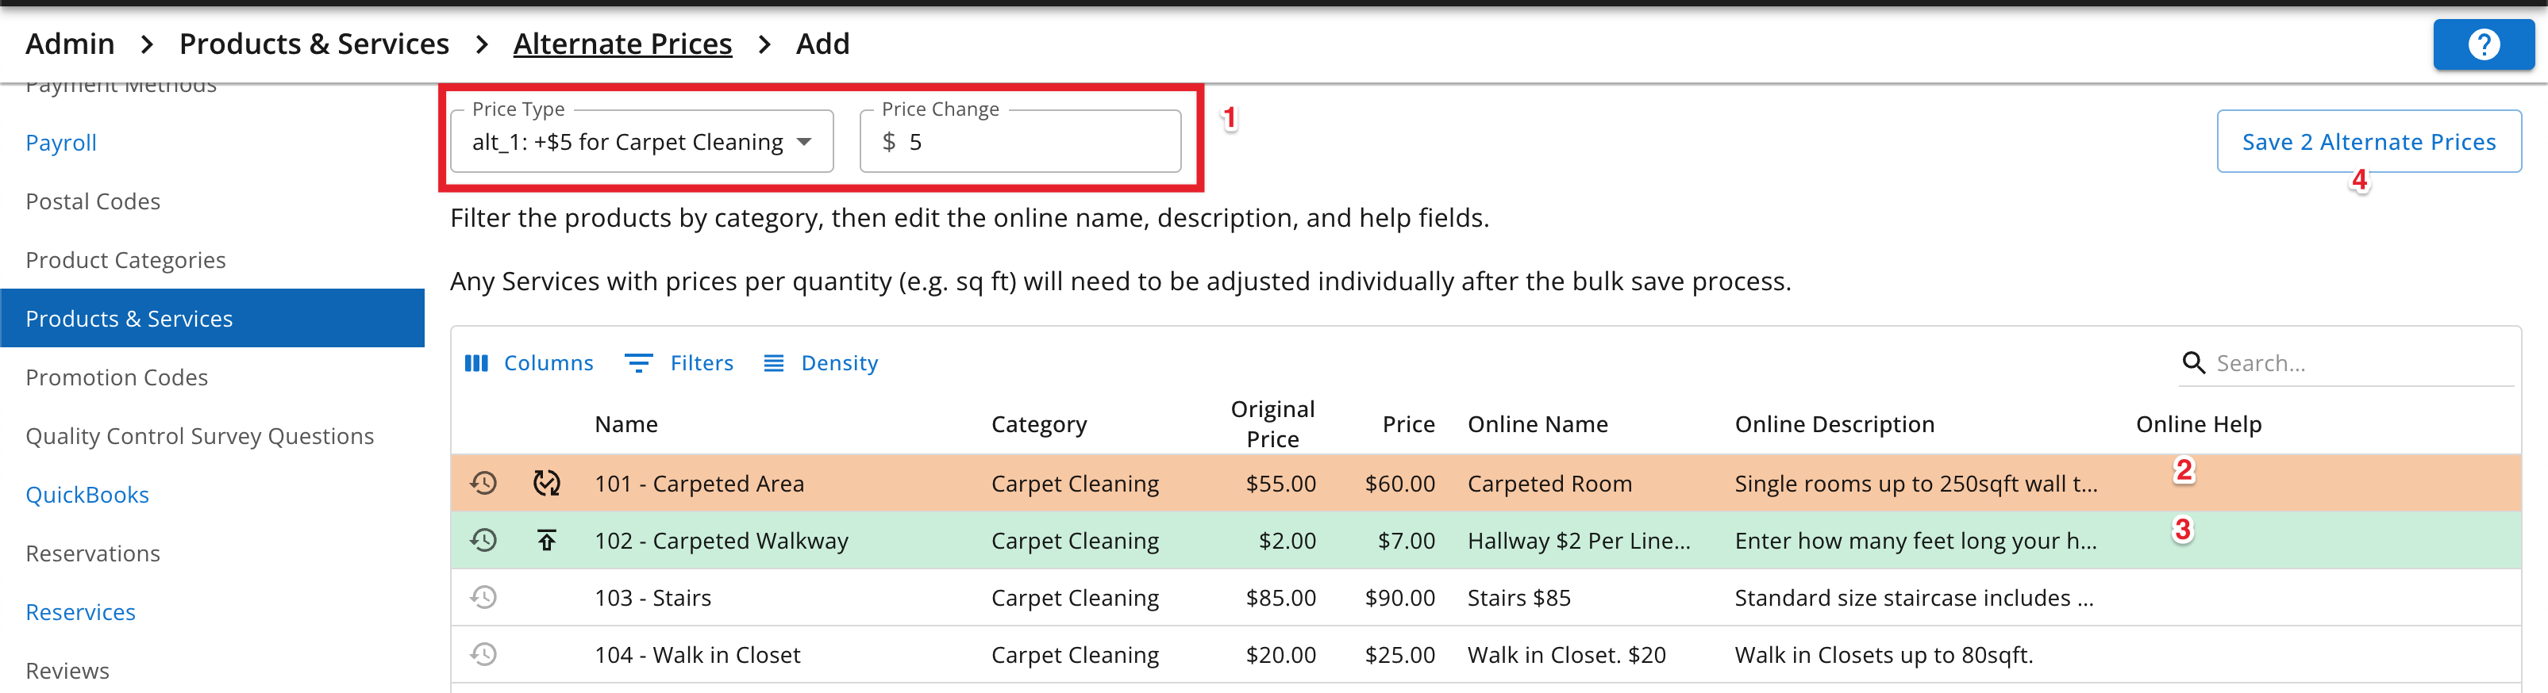Edit description 'Enter how many feet long your h...'
Image resolution: width=2548 pixels, height=693 pixels.
pyautogui.click(x=1916, y=541)
